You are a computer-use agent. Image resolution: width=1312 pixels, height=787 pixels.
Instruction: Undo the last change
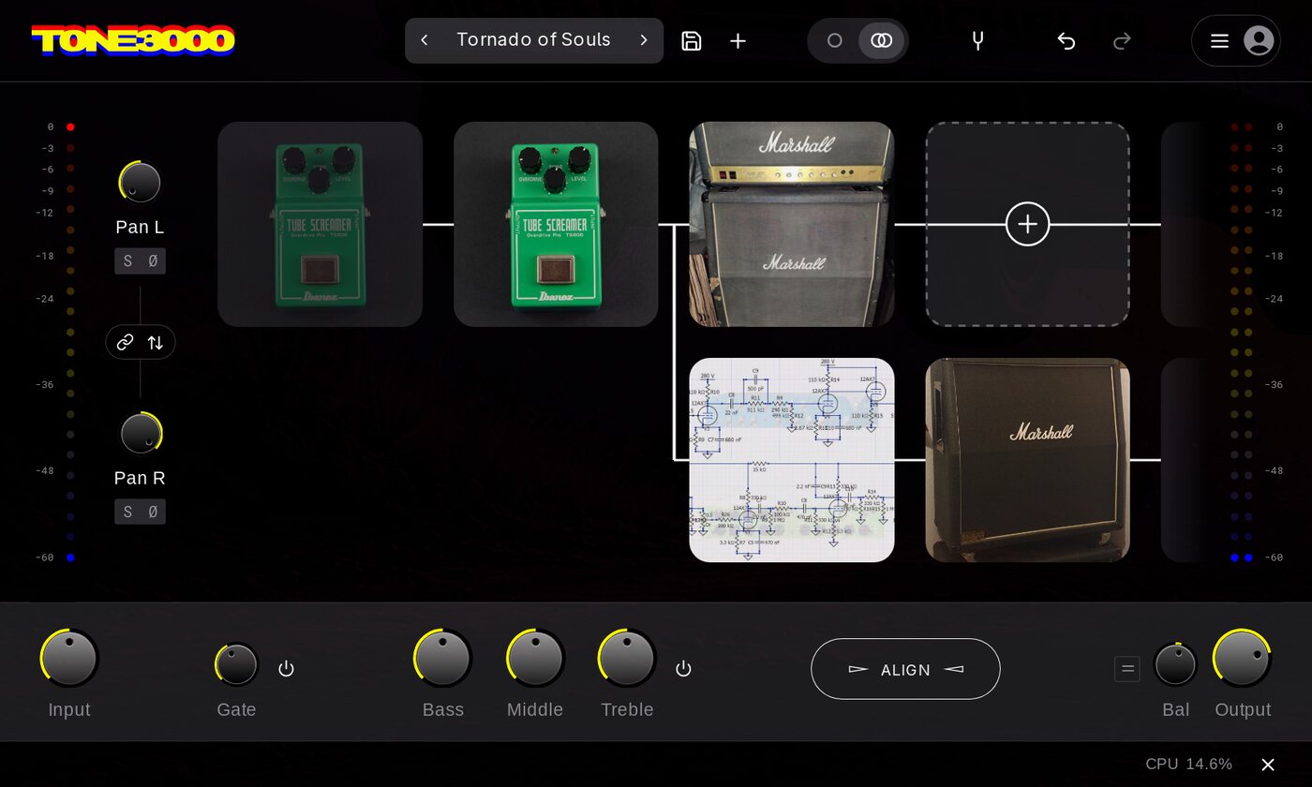(1066, 40)
